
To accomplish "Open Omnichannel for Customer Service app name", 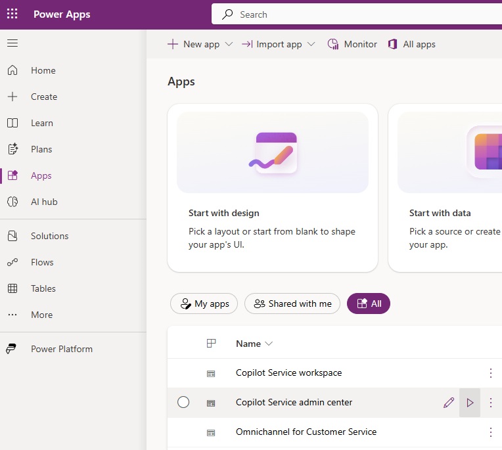I will 306,432.
